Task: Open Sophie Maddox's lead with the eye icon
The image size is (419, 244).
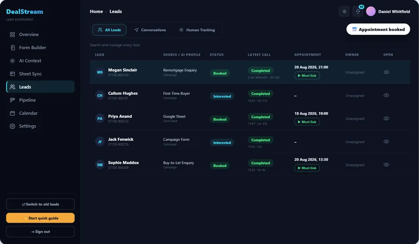Action: pos(386,165)
